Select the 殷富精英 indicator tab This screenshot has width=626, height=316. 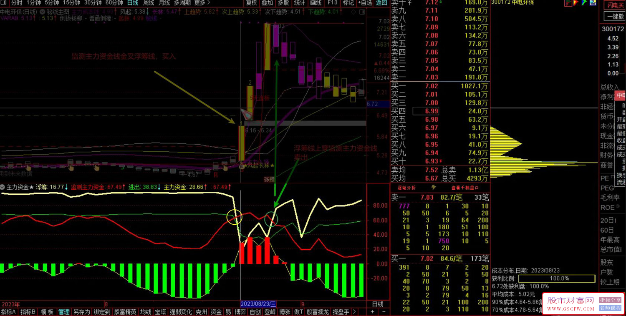[x=125, y=312]
